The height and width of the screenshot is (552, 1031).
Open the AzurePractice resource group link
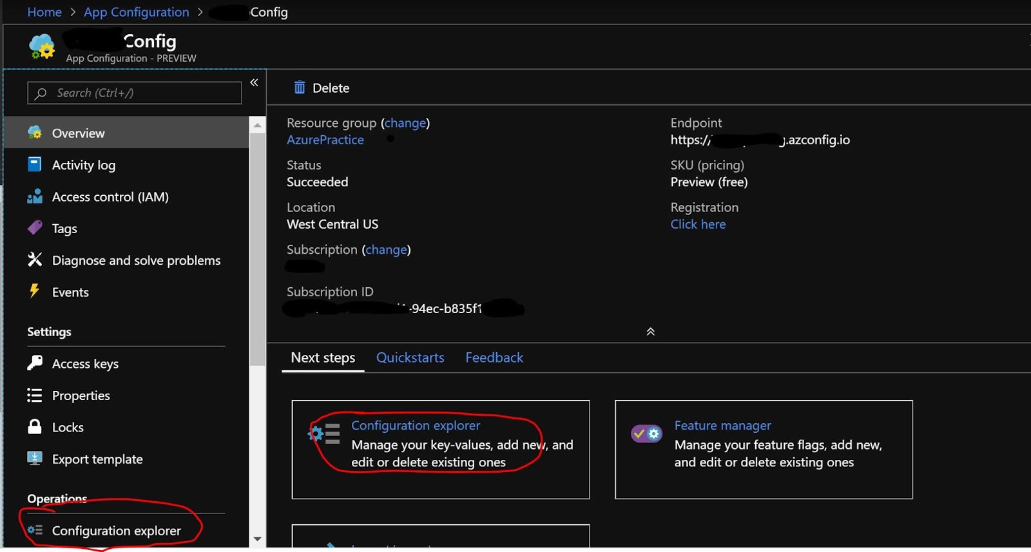pyautogui.click(x=325, y=140)
